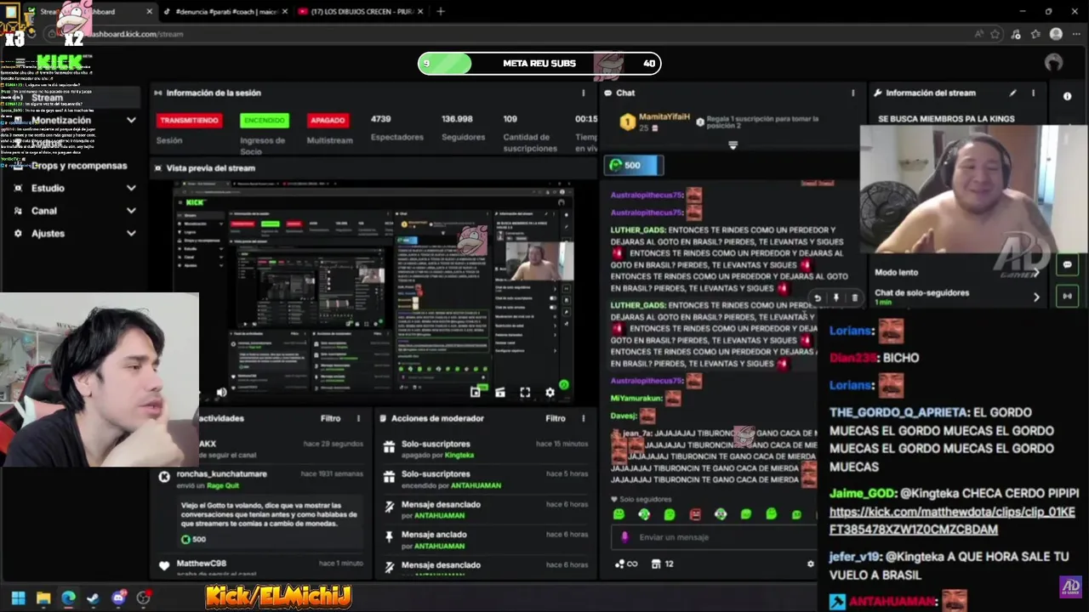1089x612 pixels.
Task: Click the META REU SUBS progress bar
Action: [539, 63]
